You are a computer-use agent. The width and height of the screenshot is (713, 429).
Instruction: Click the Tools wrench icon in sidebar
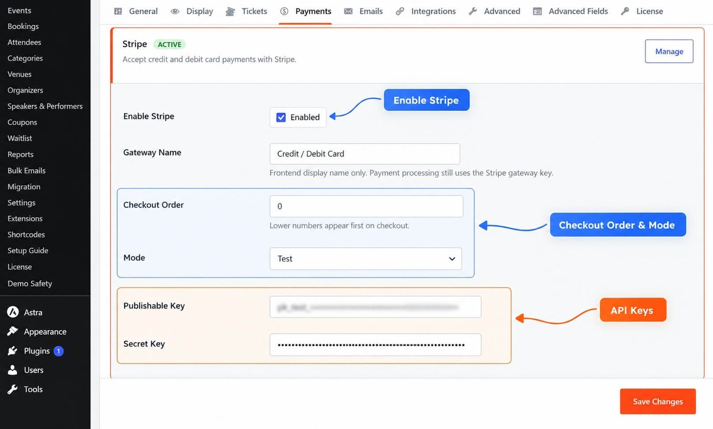(12, 389)
